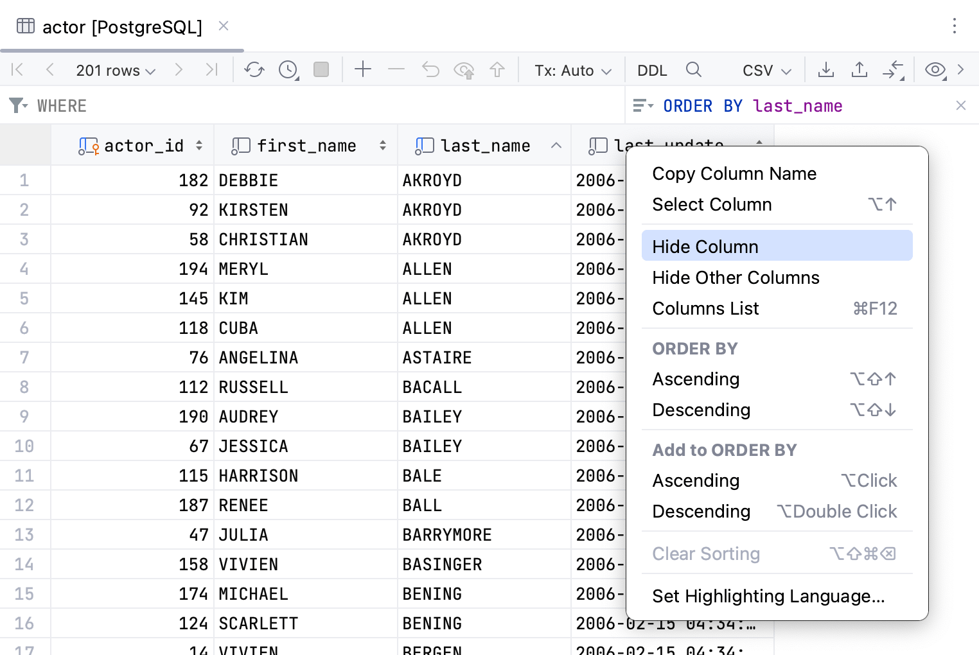The image size is (979, 655).
Task: Click the Reload Page refresh icon
Action: 254,69
